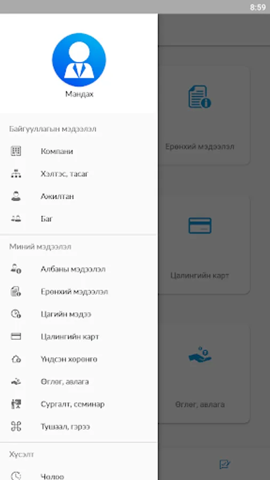Select the Хэлтэс, тасаг org chart icon
This screenshot has height=480, width=270.
16,173
